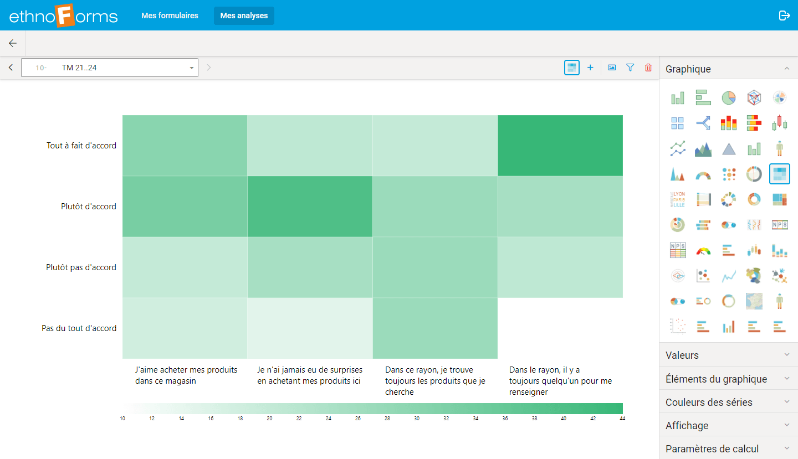Open the Mes formulaires tab
The image size is (798, 459).
click(170, 16)
